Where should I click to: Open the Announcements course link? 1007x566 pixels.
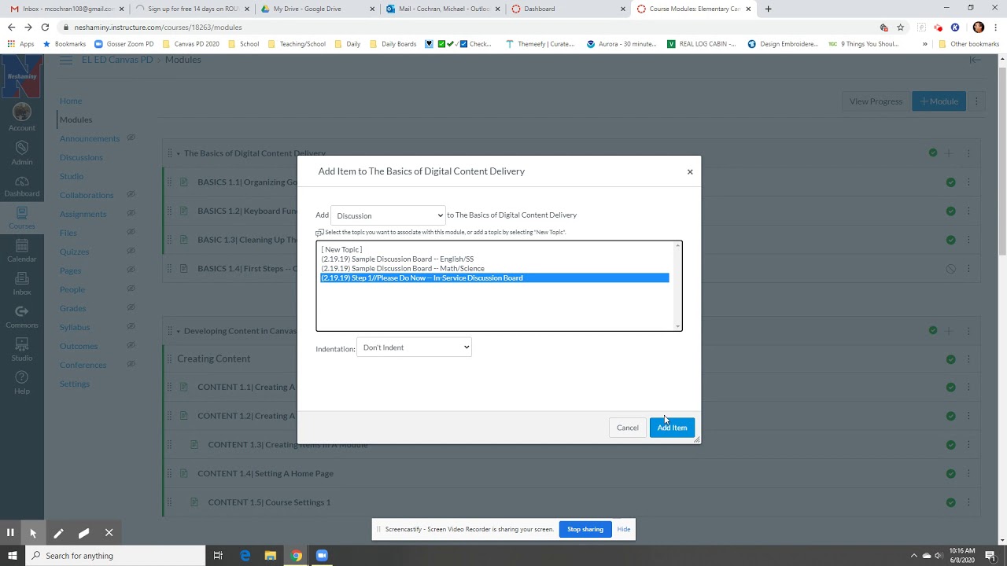tap(90, 138)
